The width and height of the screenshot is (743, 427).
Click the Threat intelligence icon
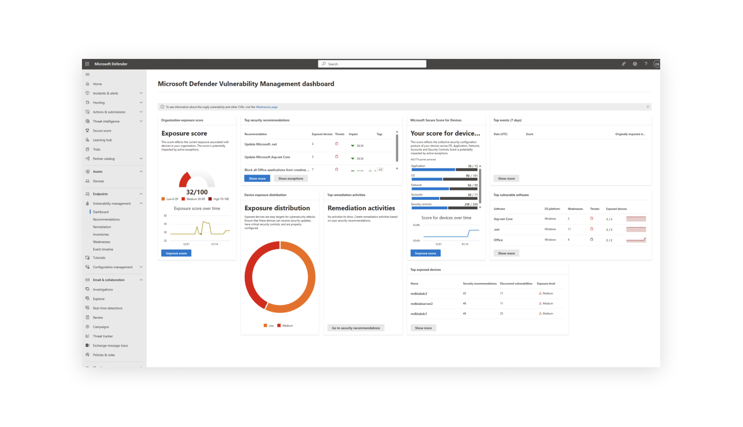click(x=88, y=121)
